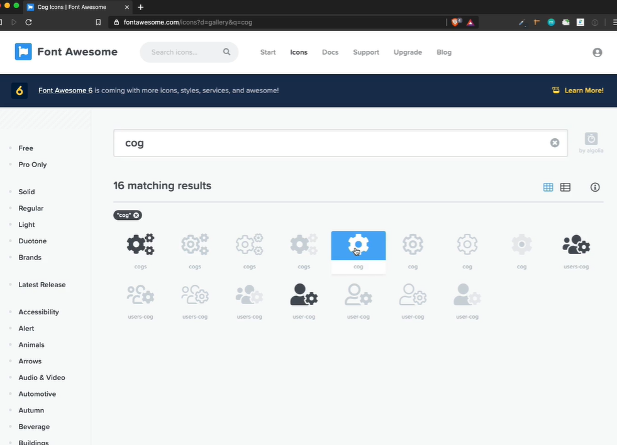617x445 pixels.
Task: Filter by Regular style
Action: 31,208
